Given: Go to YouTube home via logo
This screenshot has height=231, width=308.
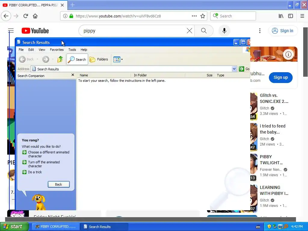Looking at the screenshot, I should [x=35, y=31].
